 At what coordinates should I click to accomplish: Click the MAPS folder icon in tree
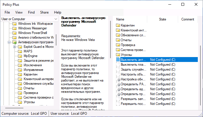tap(20, 52)
